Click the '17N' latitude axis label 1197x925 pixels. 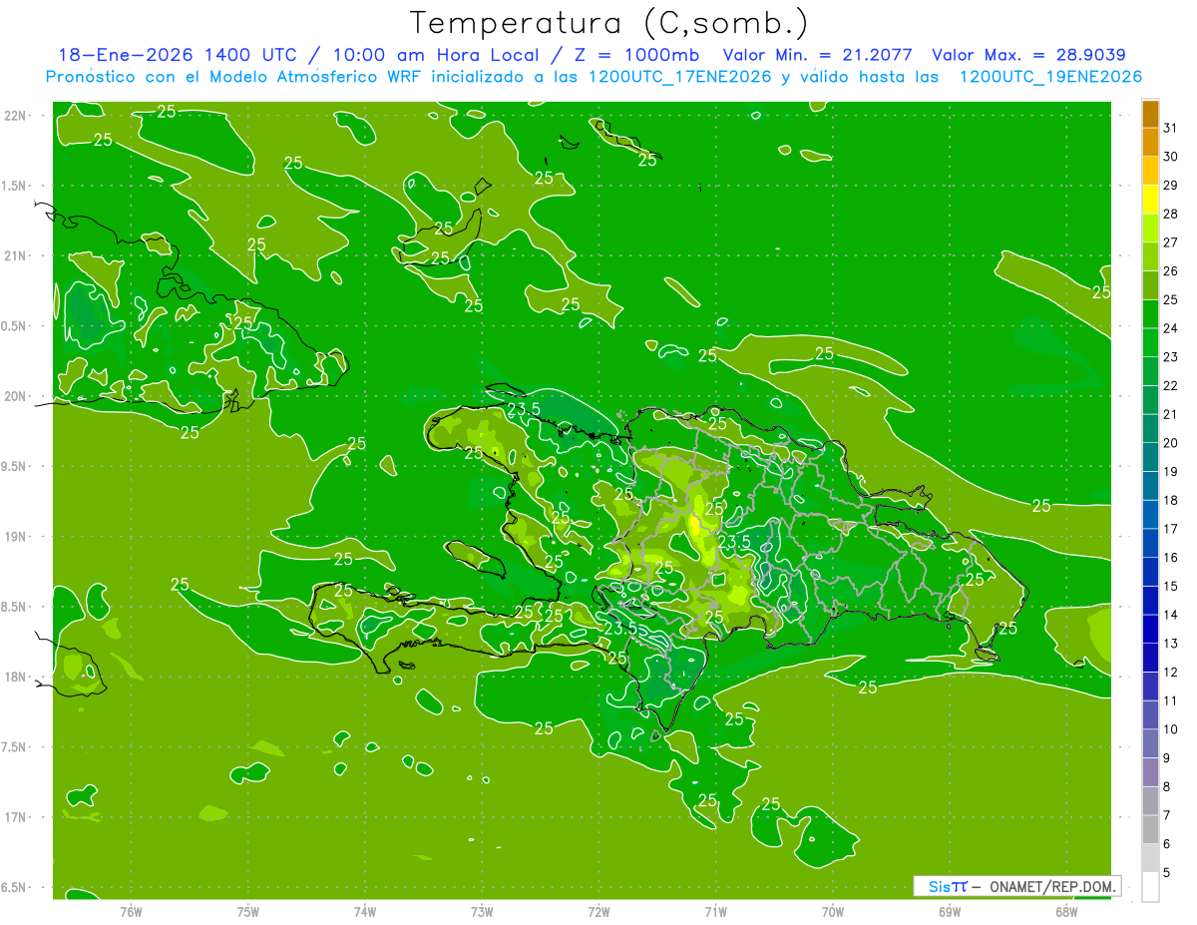(14, 817)
